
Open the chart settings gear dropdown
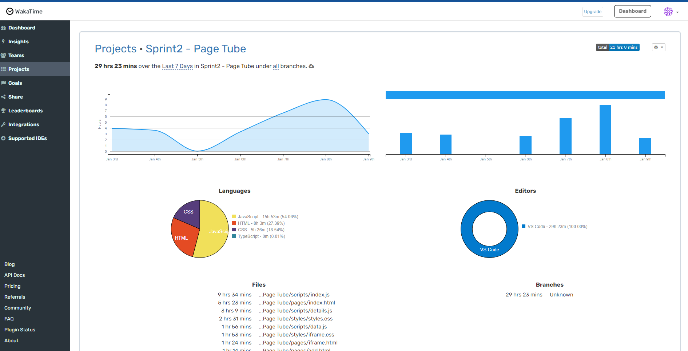click(659, 47)
